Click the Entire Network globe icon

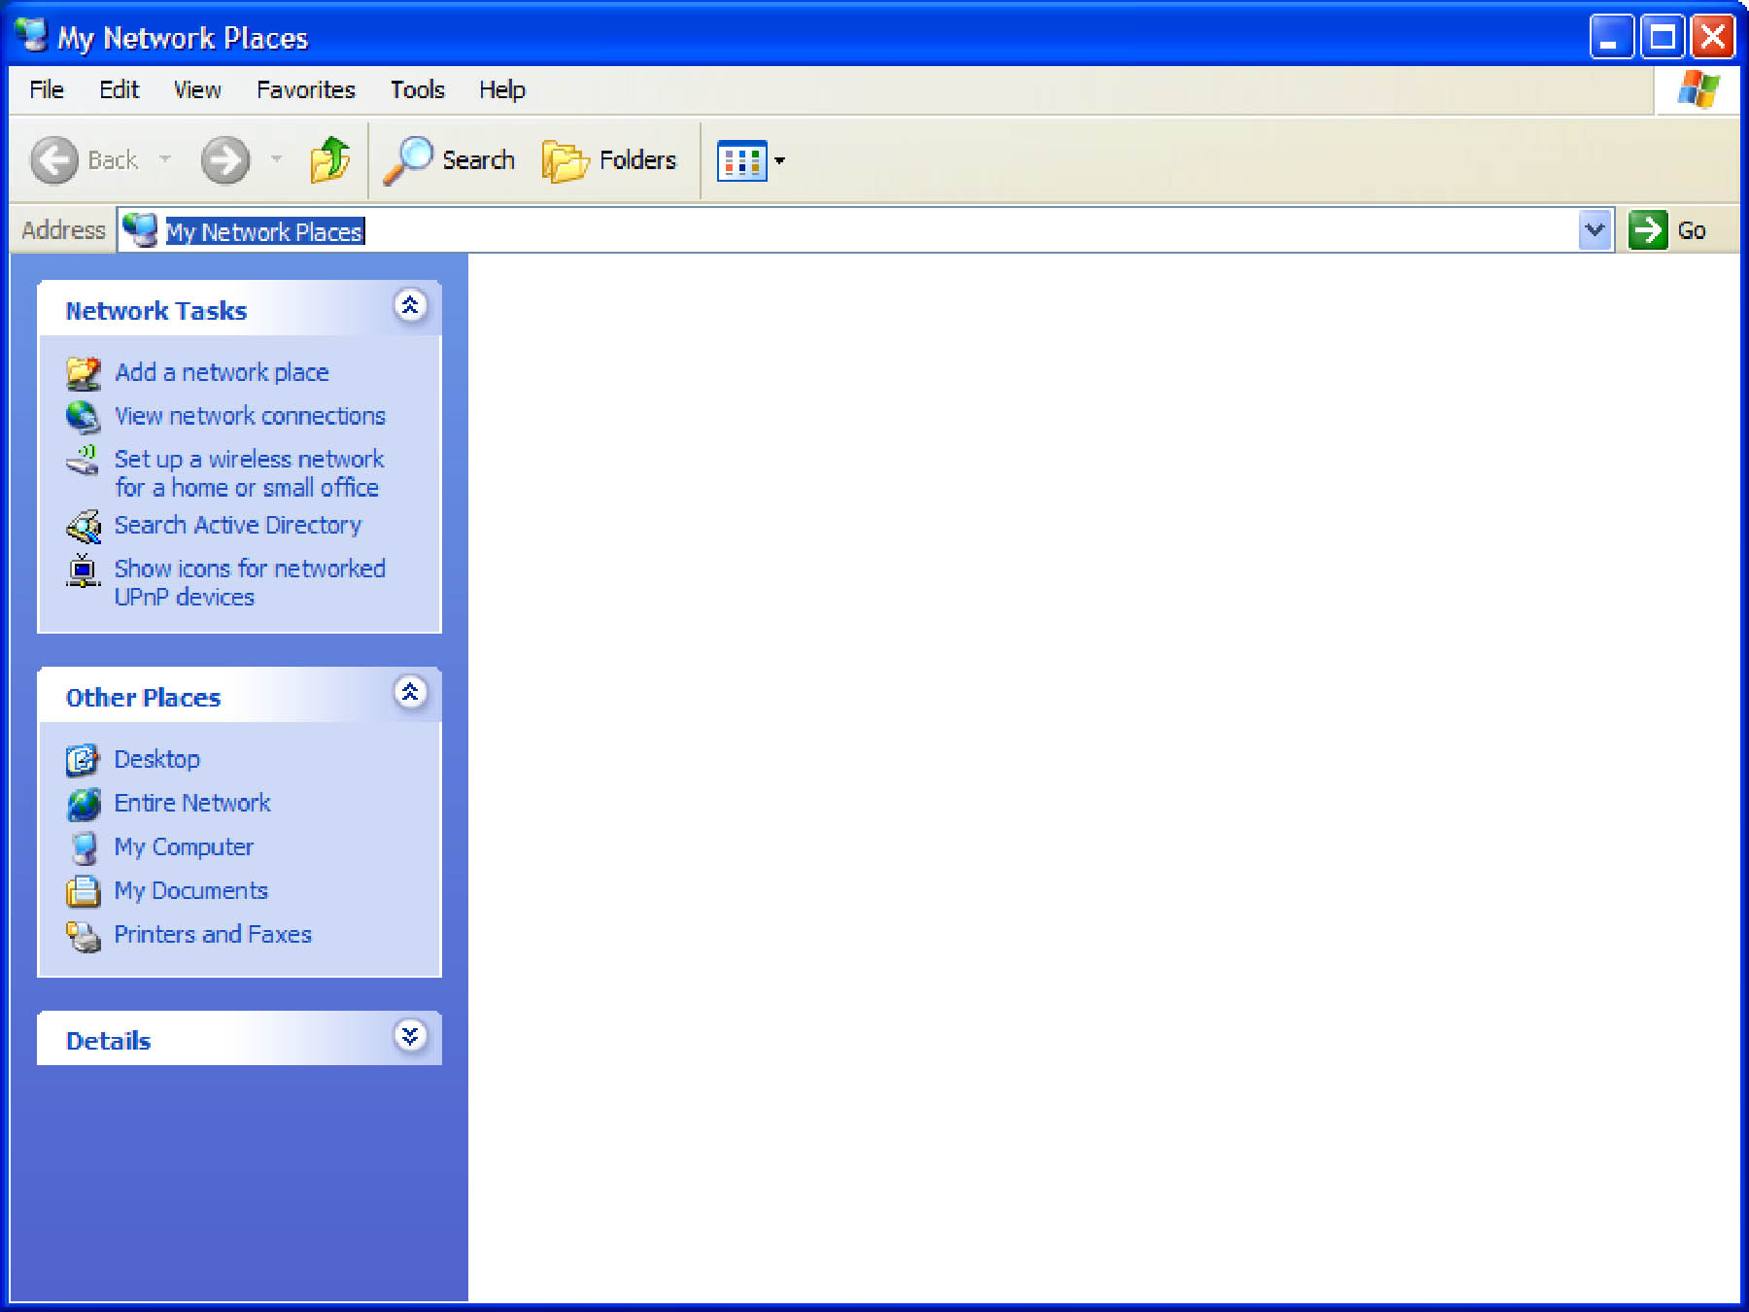click(x=84, y=804)
